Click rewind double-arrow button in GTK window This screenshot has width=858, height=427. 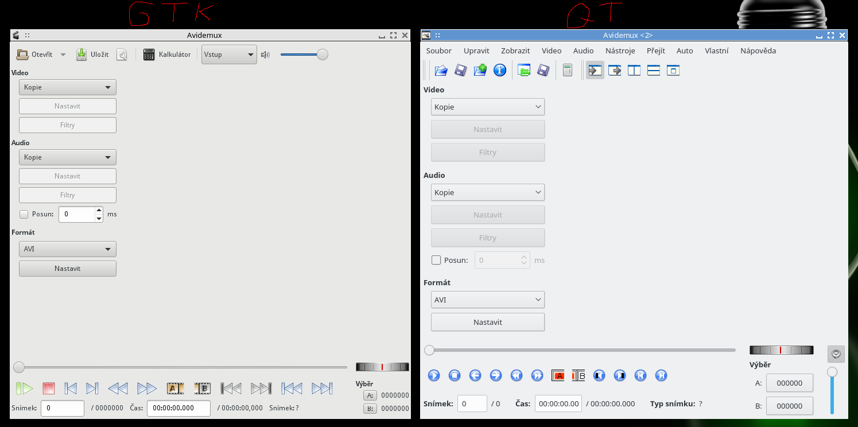pyautogui.click(x=118, y=389)
